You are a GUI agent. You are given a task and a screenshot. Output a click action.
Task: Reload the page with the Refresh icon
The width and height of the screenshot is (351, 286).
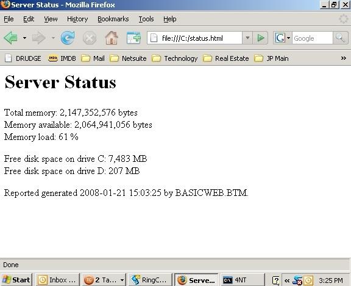[68, 38]
